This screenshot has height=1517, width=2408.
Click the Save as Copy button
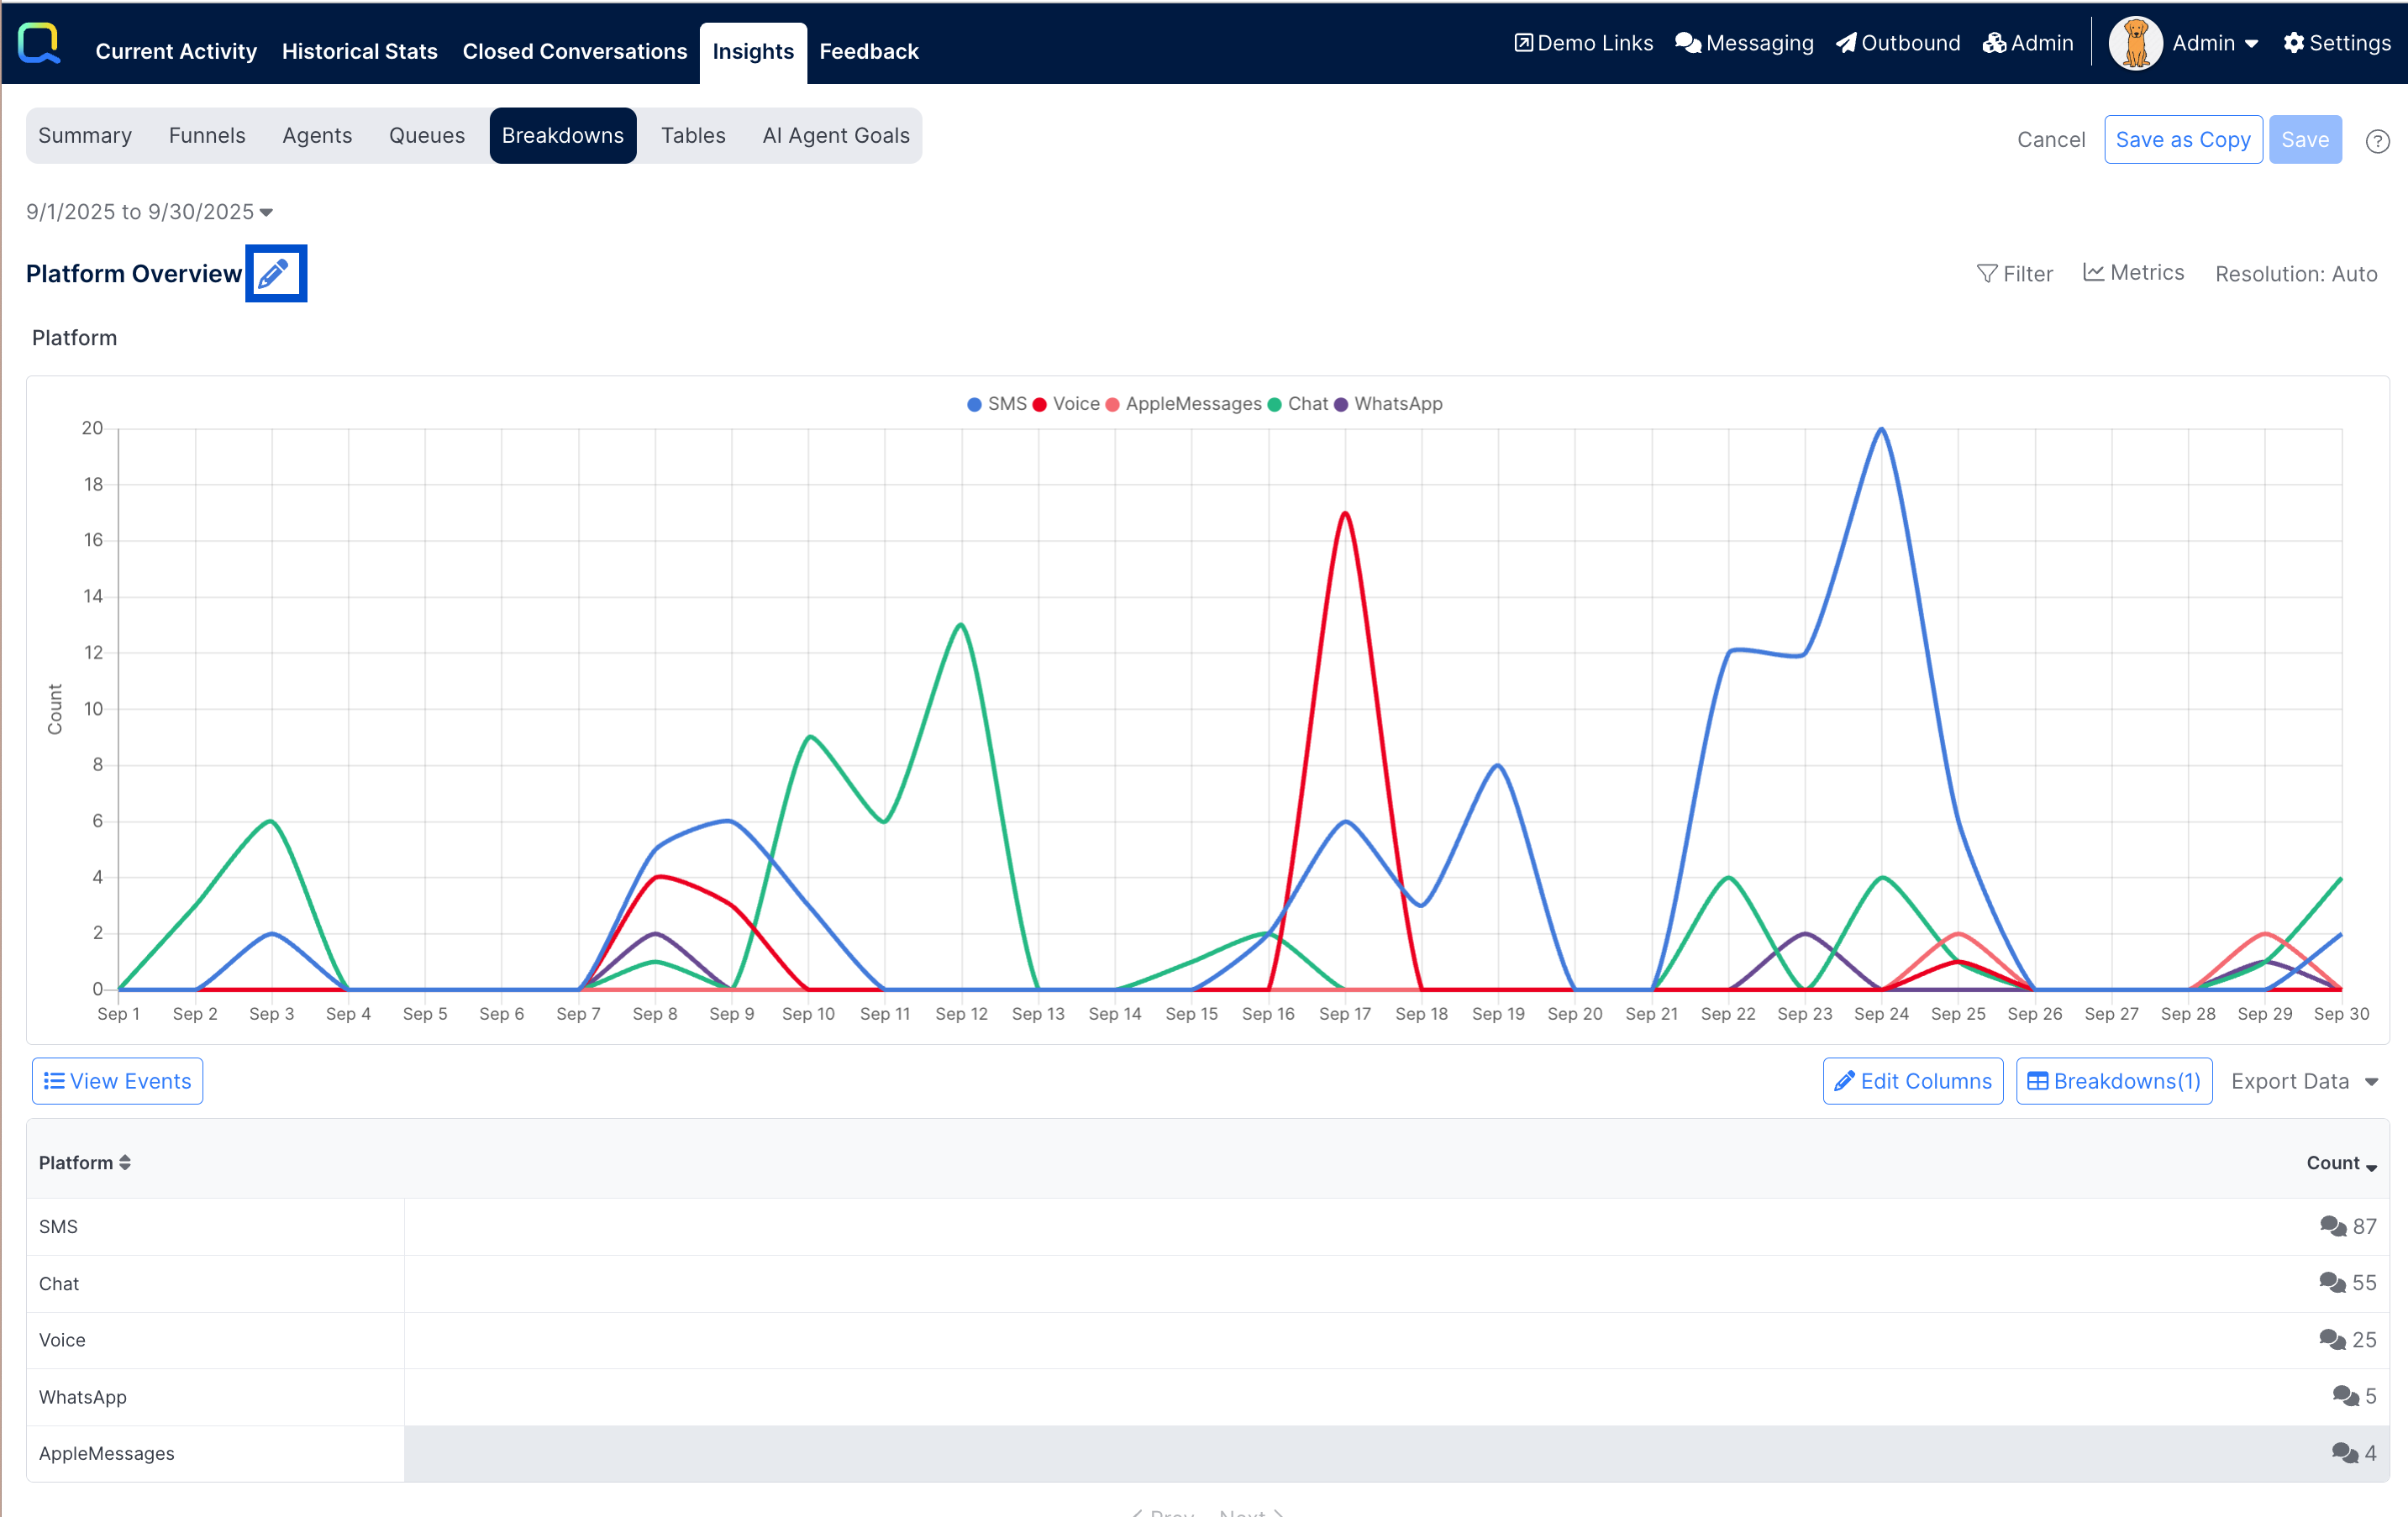click(x=2182, y=140)
